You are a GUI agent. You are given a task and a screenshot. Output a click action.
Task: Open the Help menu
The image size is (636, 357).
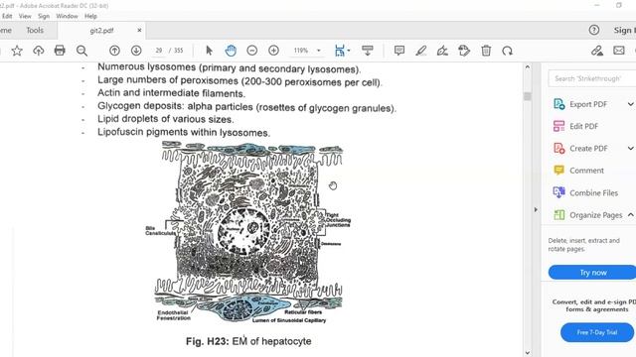tap(90, 16)
